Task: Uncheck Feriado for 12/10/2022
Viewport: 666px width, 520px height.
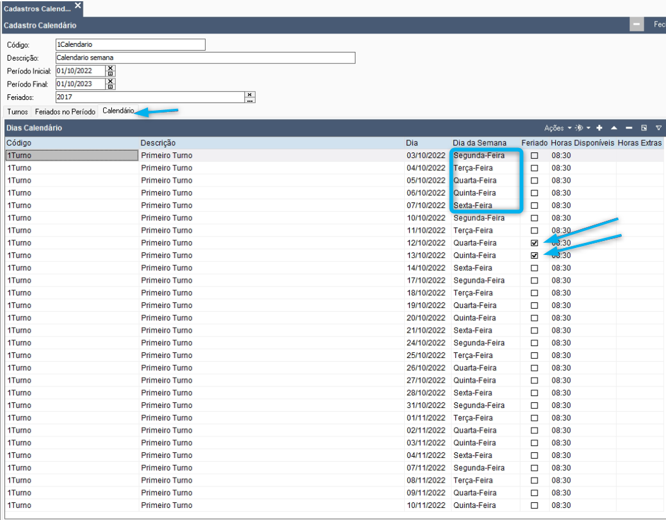Action: pos(534,243)
